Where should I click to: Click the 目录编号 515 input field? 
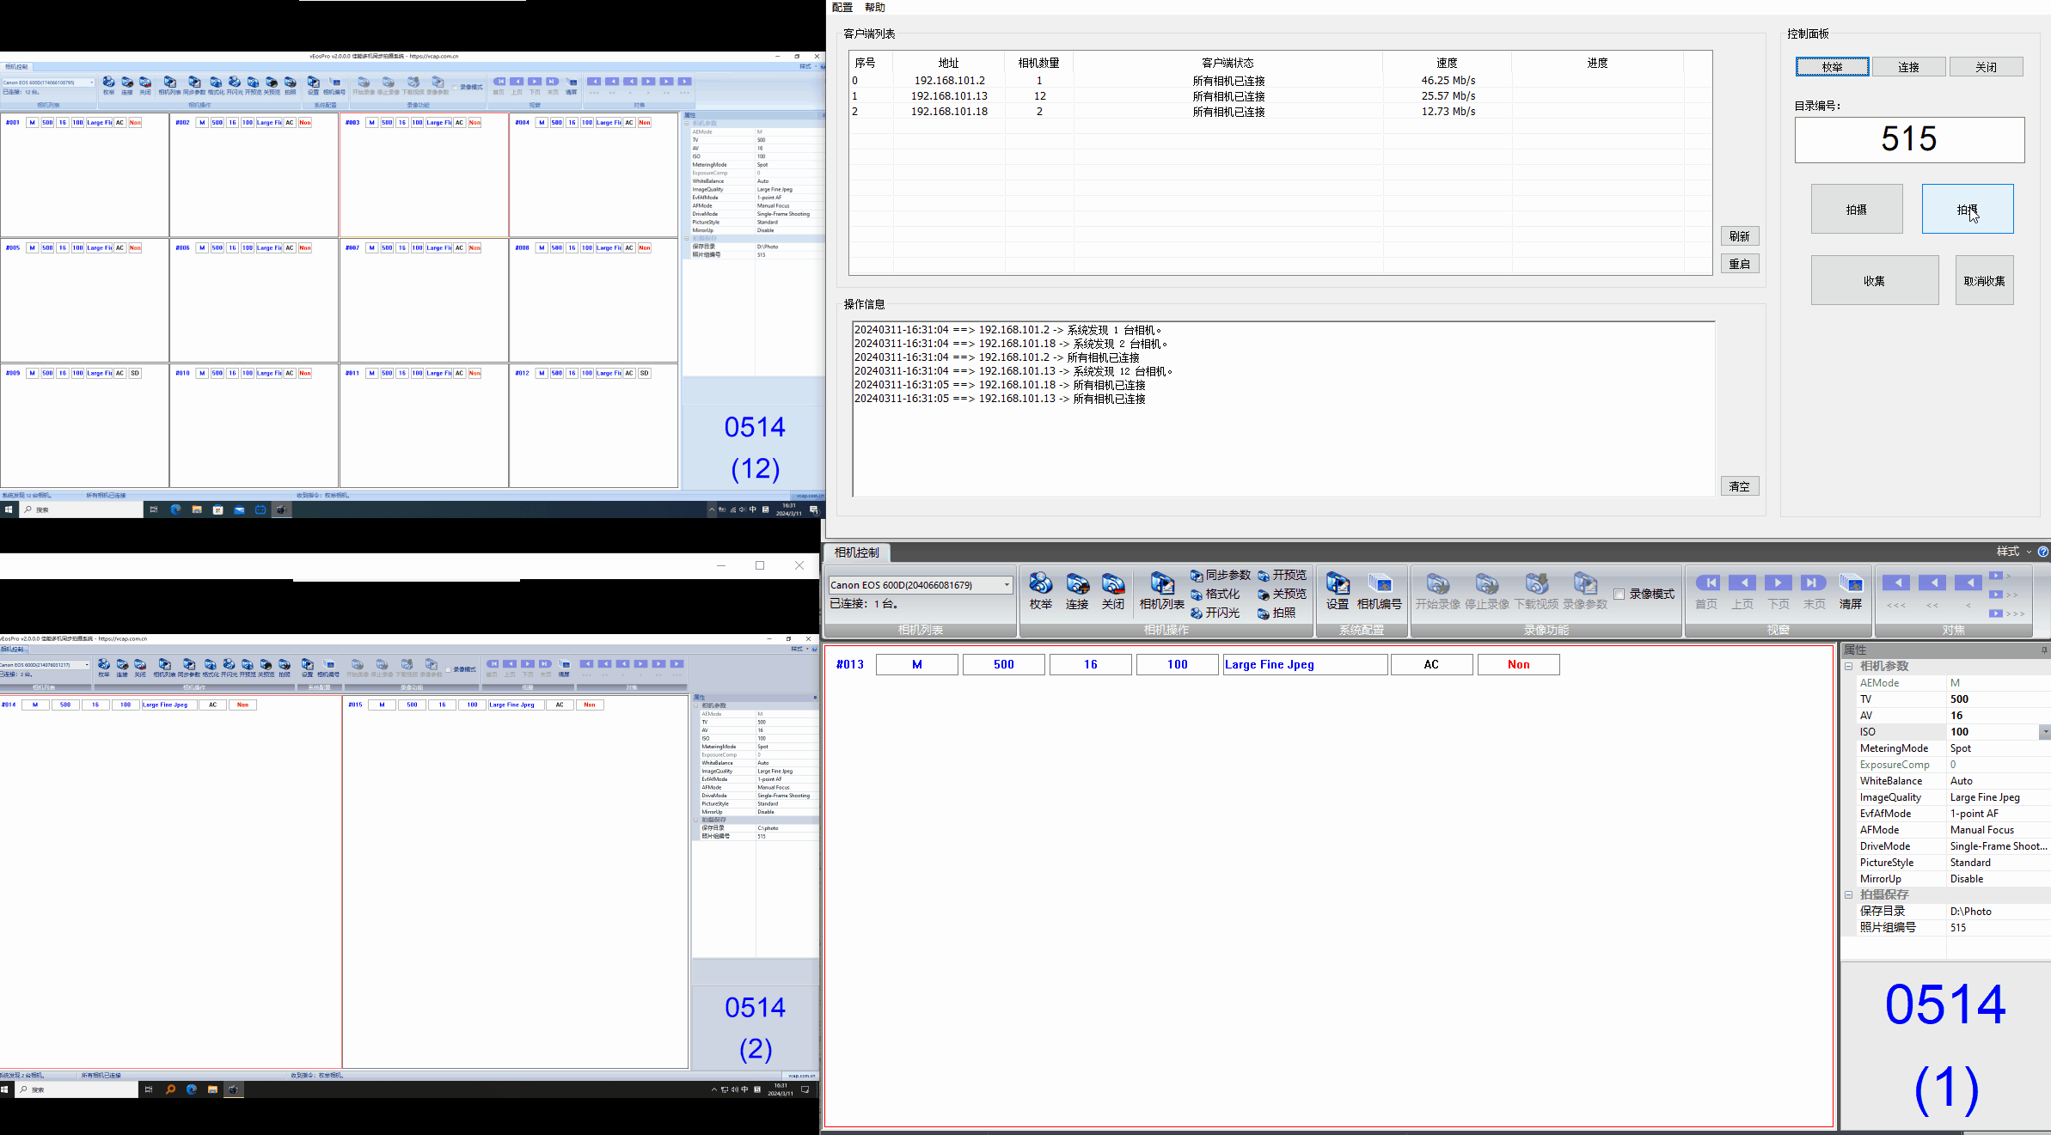pos(1908,140)
